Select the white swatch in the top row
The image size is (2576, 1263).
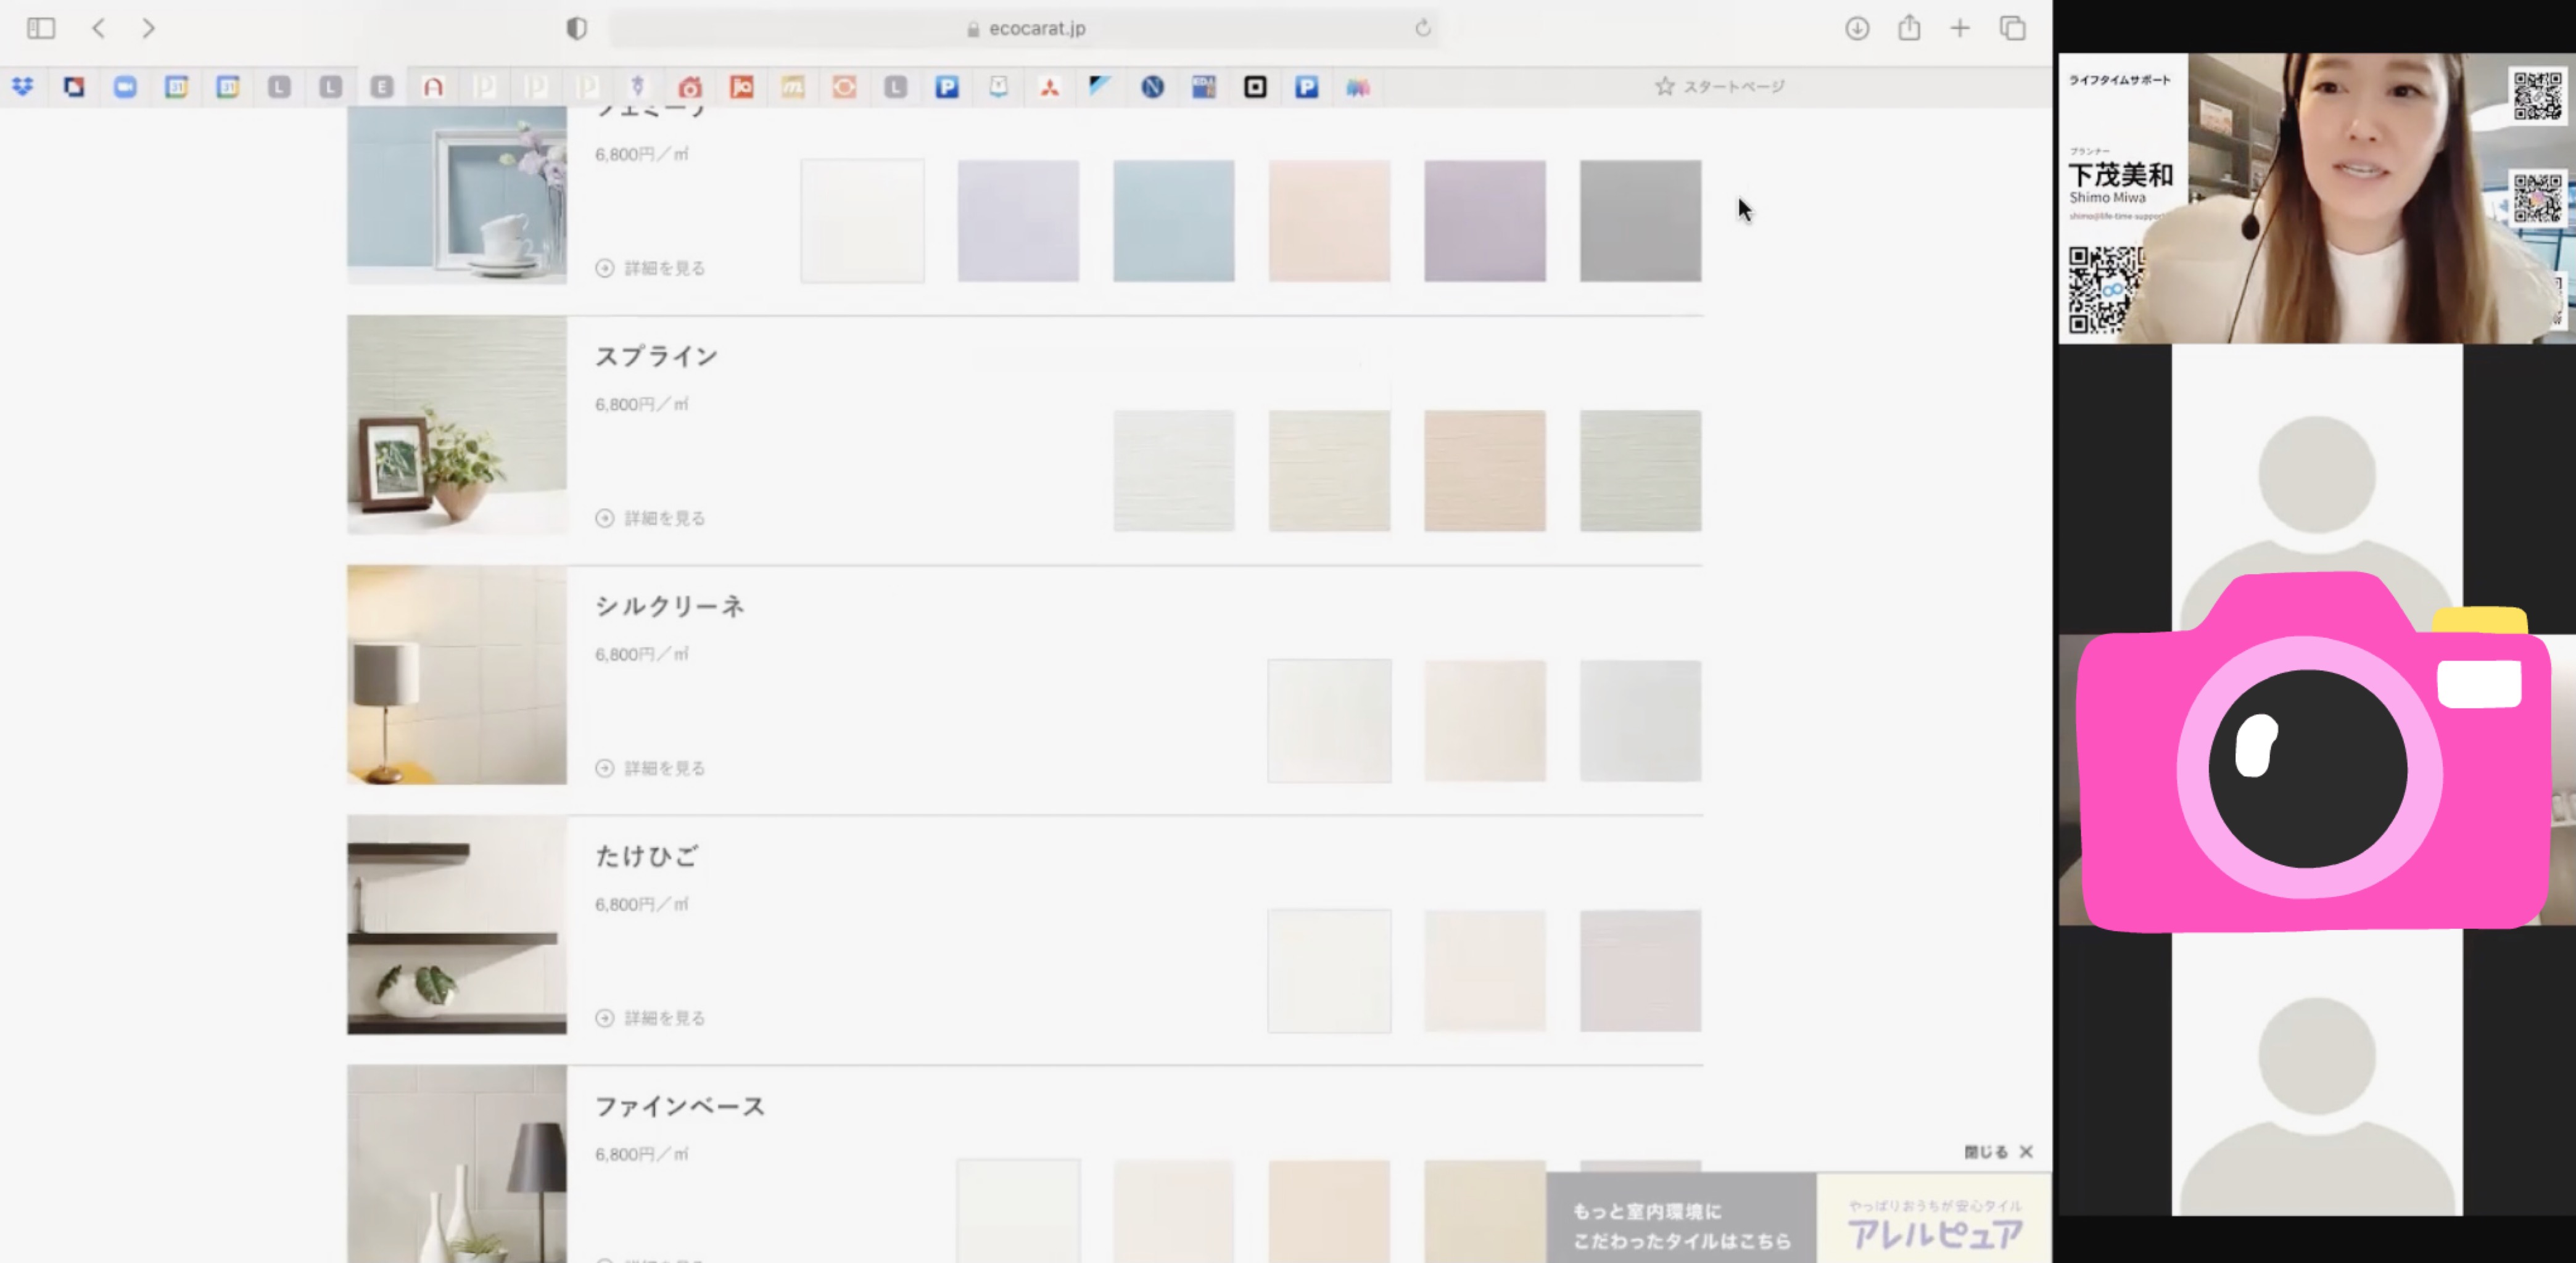click(862, 221)
